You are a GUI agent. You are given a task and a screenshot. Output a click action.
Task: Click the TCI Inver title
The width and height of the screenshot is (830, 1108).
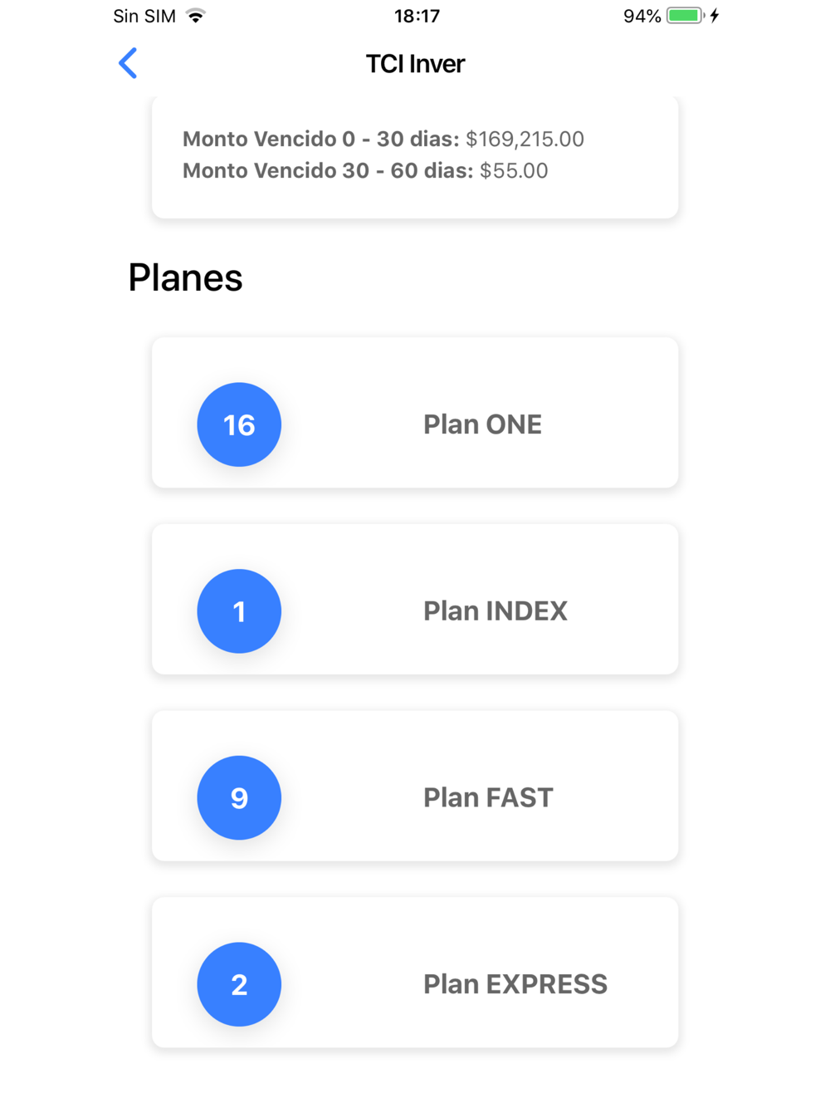point(415,64)
